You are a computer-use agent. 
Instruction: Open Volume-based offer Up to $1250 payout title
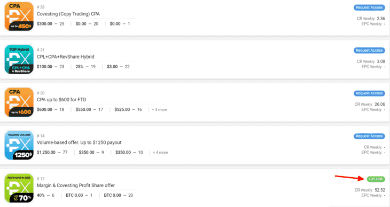[79, 142]
